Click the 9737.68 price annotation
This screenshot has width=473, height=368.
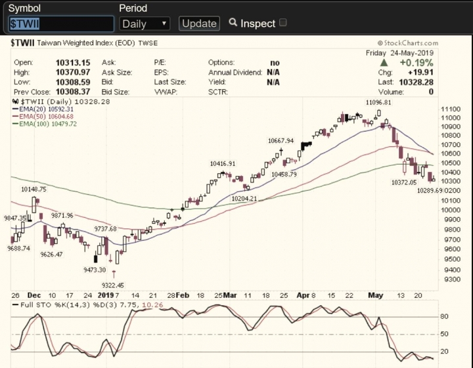pyautogui.click(x=105, y=229)
